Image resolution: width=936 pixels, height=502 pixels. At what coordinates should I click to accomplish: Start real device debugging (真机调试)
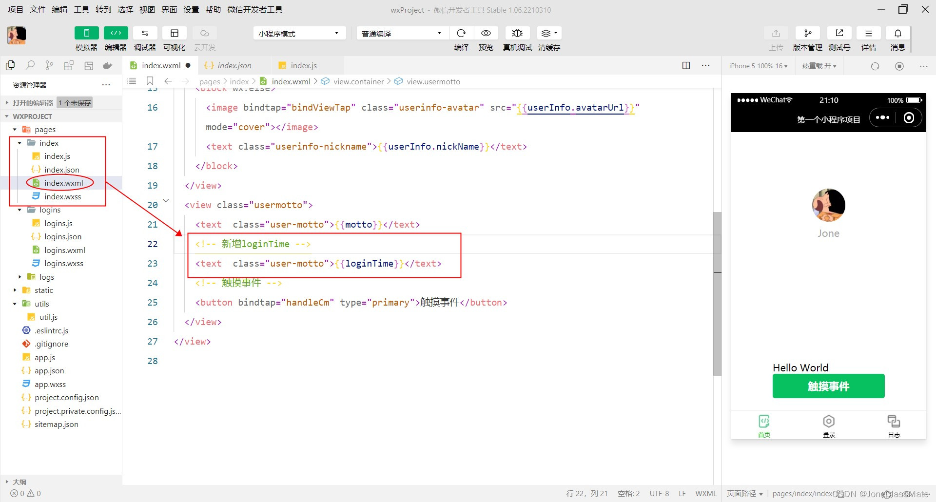click(518, 33)
